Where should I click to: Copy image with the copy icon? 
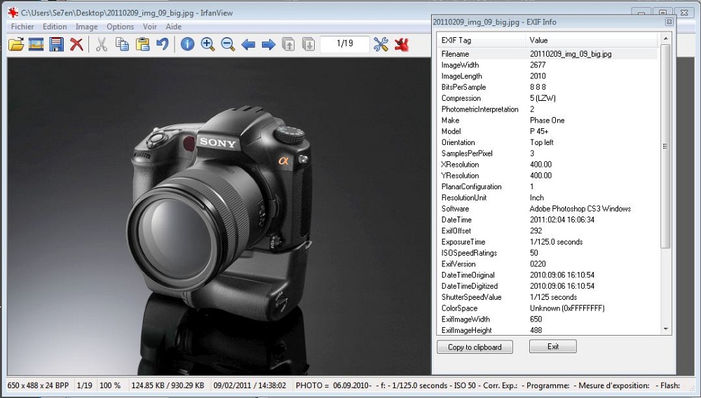point(122,44)
